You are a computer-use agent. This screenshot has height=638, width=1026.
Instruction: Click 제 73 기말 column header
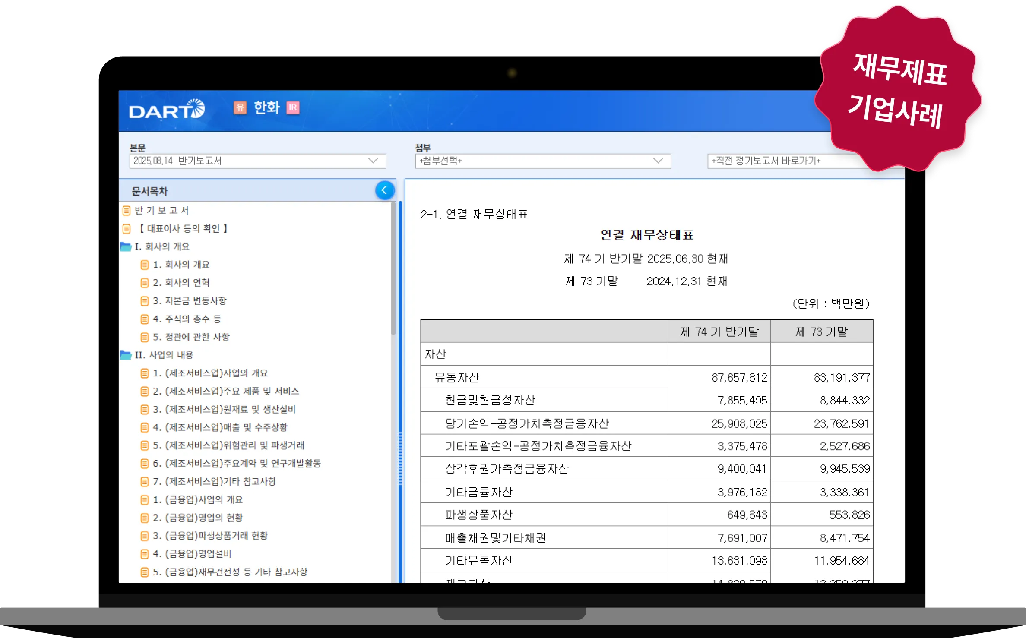(822, 332)
